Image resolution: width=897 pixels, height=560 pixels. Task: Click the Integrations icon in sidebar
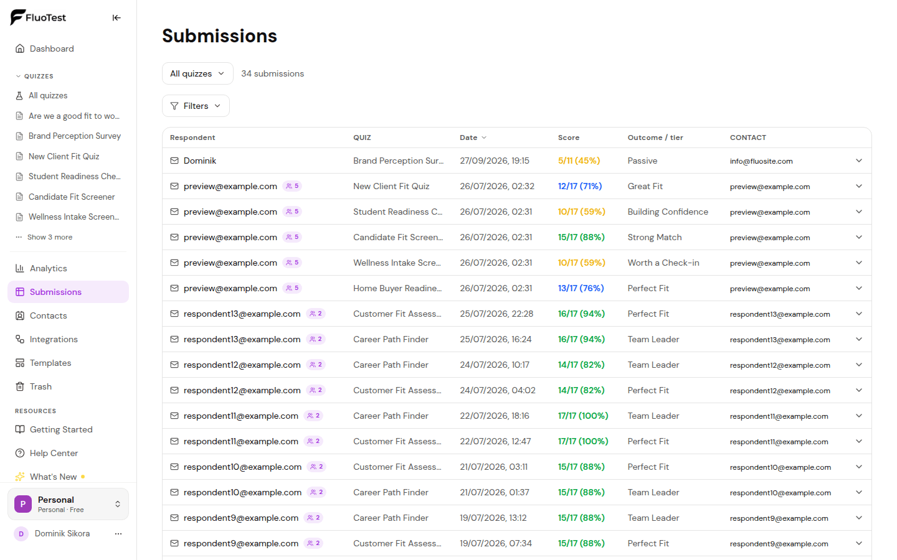click(20, 339)
